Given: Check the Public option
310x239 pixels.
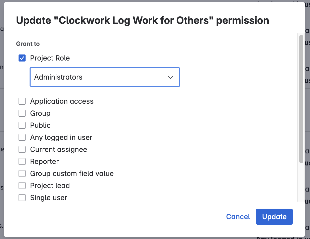Looking at the screenshot, I should point(22,125).
